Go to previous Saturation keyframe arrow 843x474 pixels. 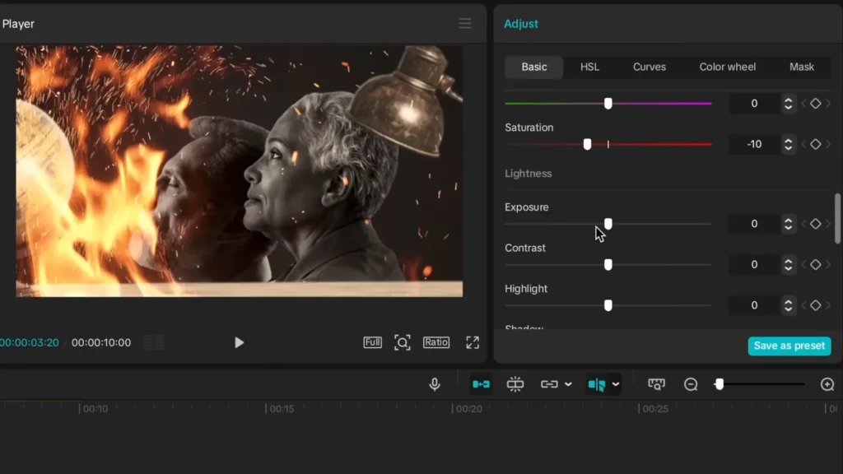click(x=803, y=144)
